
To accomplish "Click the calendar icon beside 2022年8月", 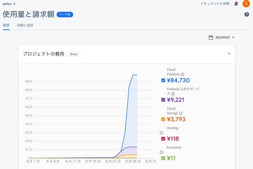I will point(211,38).
